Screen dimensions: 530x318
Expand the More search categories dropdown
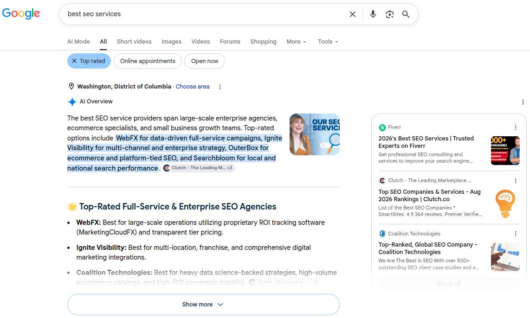[296, 42]
